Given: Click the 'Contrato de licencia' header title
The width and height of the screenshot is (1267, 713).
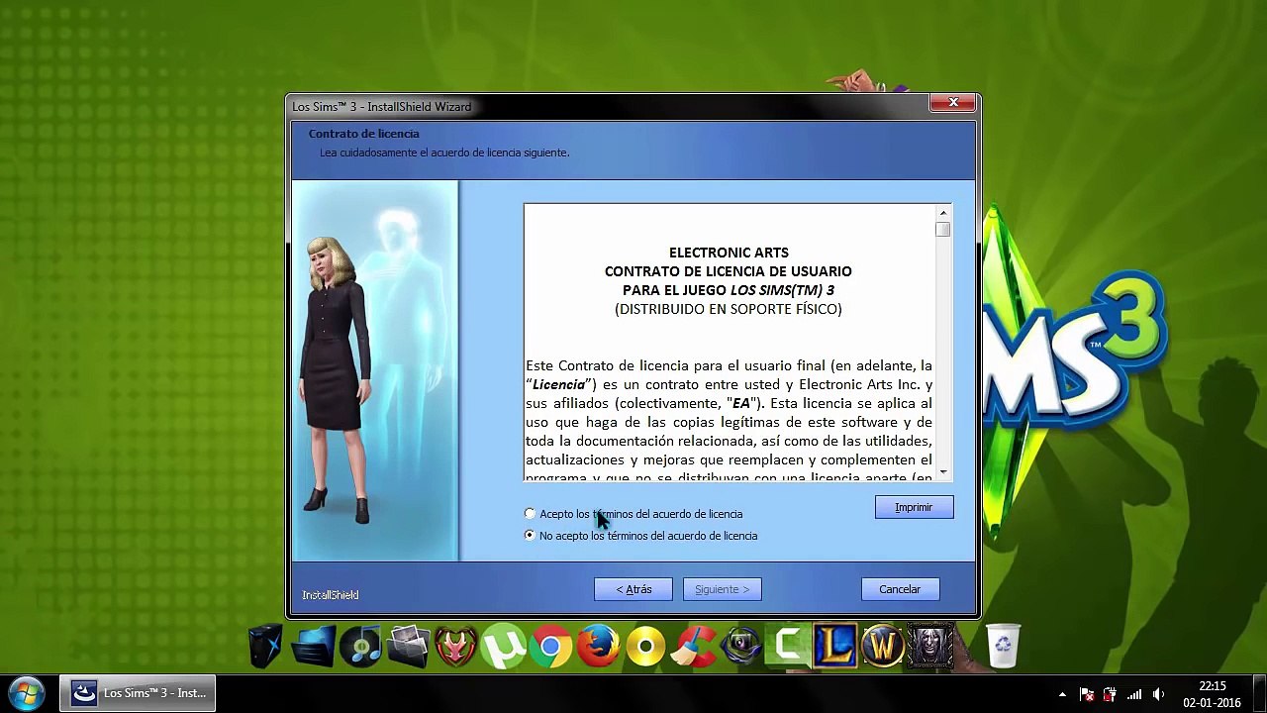Looking at the screenshot, I should coord(363,134).
